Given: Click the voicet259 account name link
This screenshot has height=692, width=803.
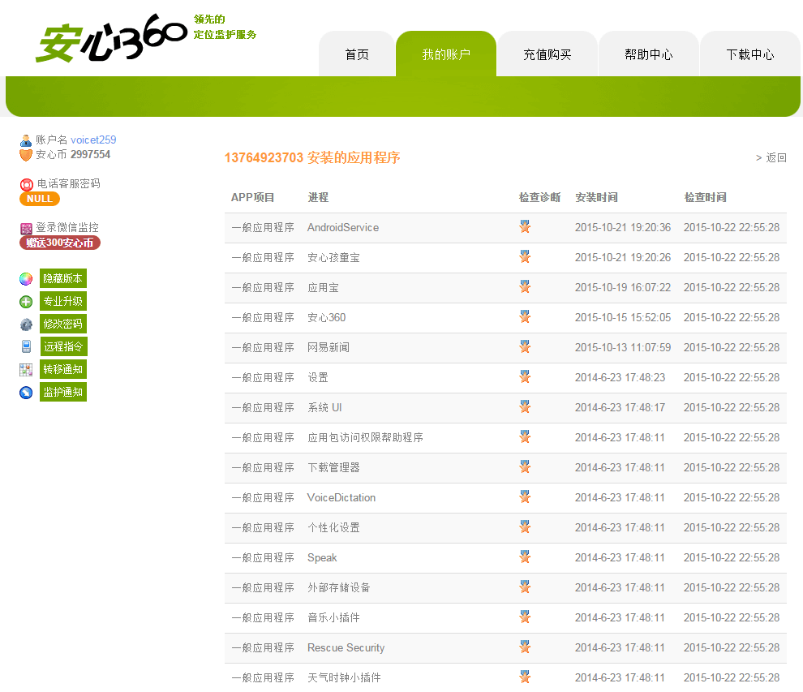Looking at the screenshot, I should (x=93, y=140).
